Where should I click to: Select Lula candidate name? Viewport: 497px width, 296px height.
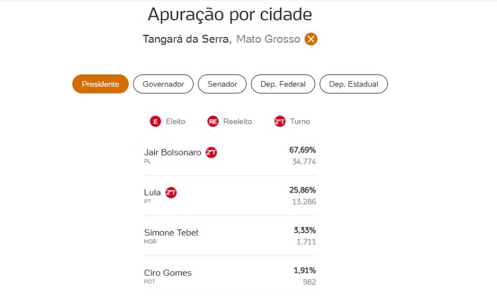pos(153,192)
